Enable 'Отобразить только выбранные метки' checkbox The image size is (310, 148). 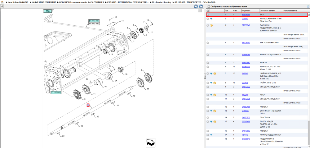click(x=209, y=6)
